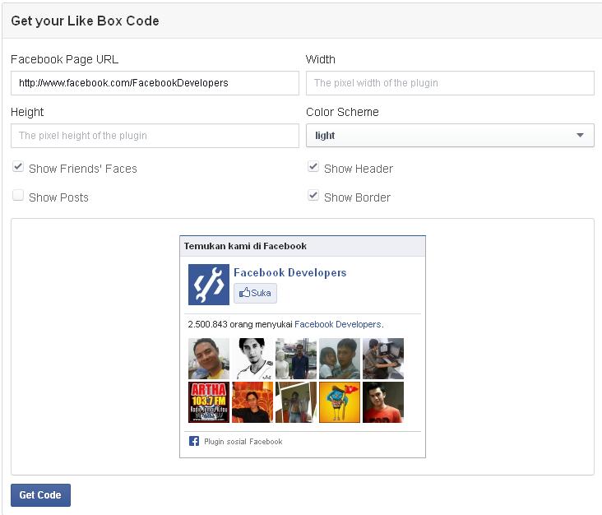Viewport: 602px width, 515px height.
Task: Click the Show Border label text
Action: 357,197
